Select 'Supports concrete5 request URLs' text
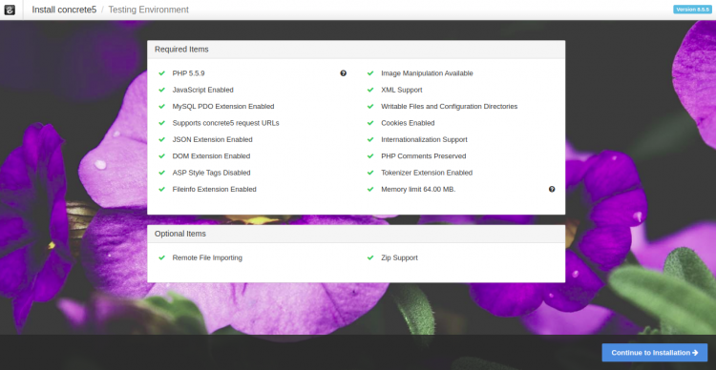 click(x=225, y=123)
